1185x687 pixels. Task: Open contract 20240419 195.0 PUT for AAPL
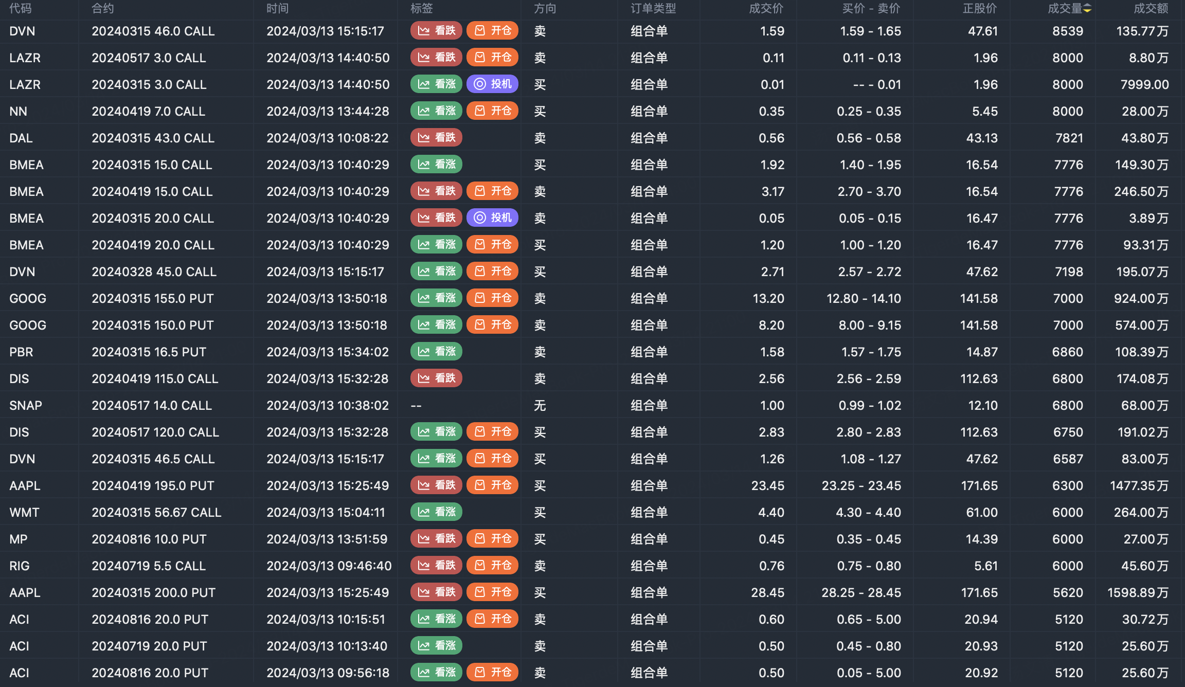coord(153,486)
